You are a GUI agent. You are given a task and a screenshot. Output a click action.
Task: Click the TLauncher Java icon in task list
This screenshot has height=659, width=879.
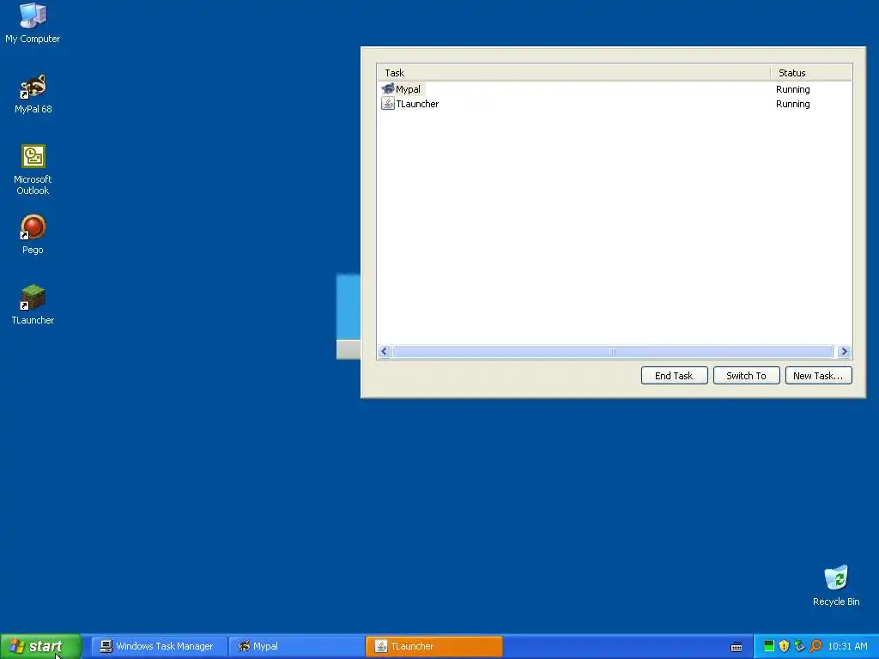[x=387, y=103]
